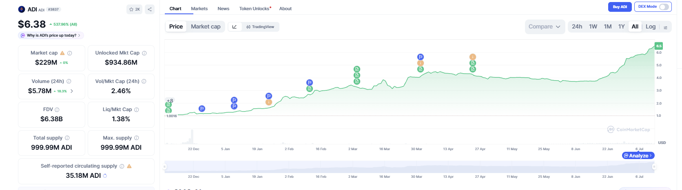This screenshot has height=190, width=682.
Task: Click the info icon next to Market cap
Action: [70, 53]
